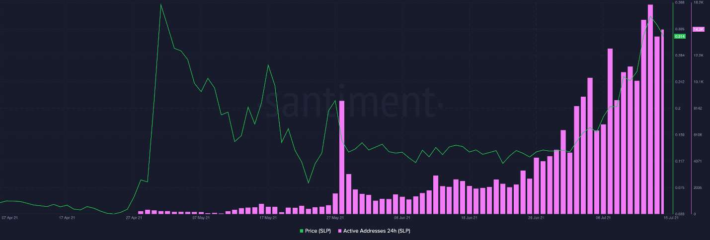Click the 06 Jun 21 date label

pos(402,217)
